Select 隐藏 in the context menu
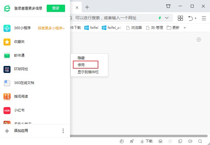The height and width of the screenshot is (145, 210). click(81, 58)
